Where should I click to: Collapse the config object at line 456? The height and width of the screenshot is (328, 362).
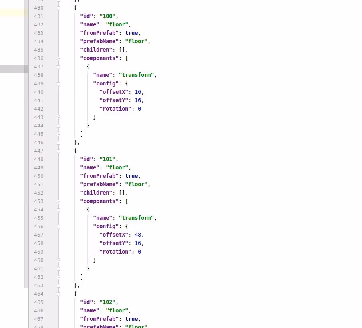pos(59,227)
